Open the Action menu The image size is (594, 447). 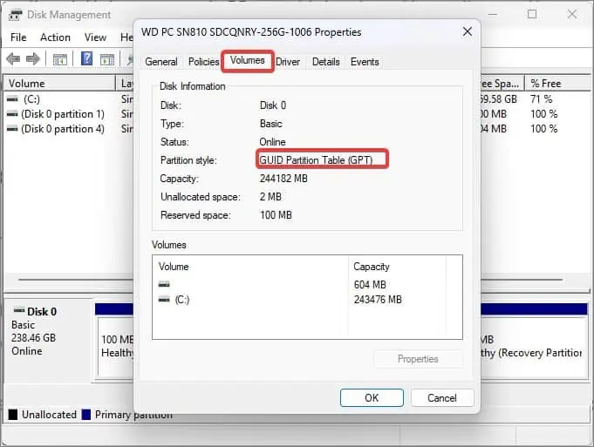(55, 37)
